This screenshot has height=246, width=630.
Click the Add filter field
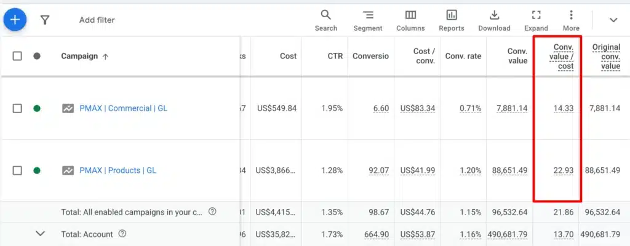tap(97, 20)
